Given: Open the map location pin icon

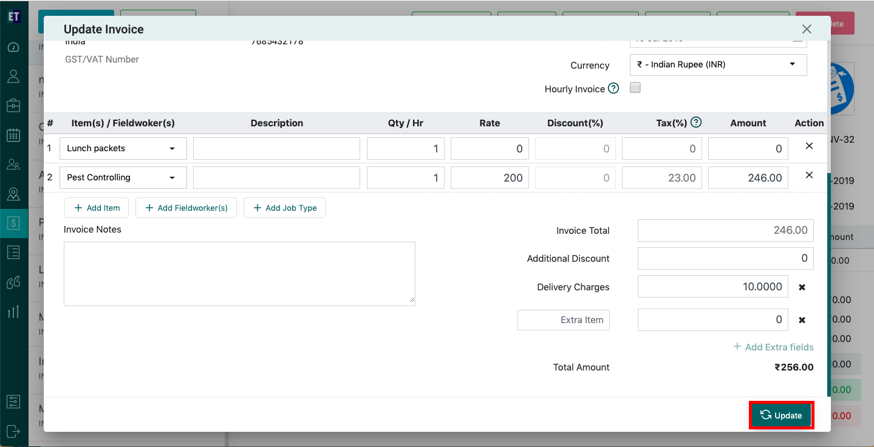Looking at the screenshot, I should tap(13, 194).
